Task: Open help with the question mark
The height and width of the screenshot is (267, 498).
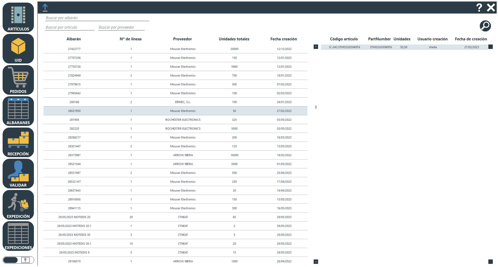Action: pyautogui.click(x=479, y=8)
